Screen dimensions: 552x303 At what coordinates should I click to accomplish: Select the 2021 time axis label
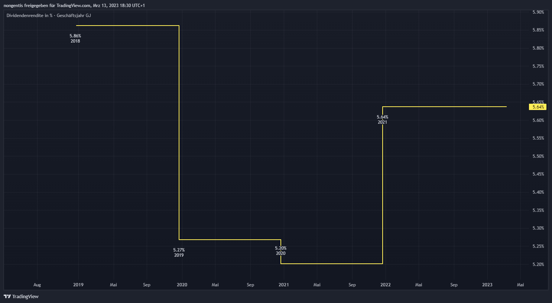(283, 285)
